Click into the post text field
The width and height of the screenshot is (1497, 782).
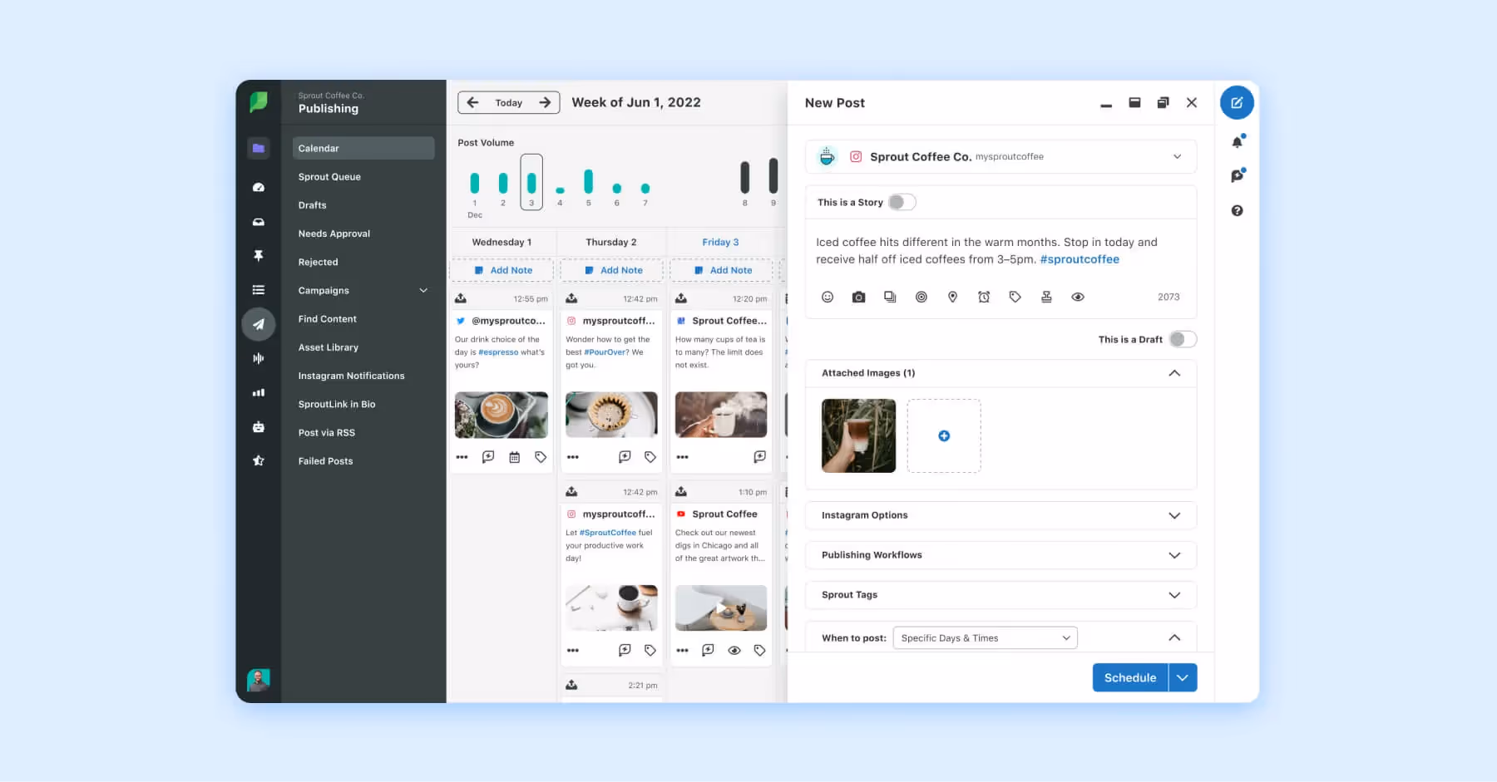pos(1000,251)
